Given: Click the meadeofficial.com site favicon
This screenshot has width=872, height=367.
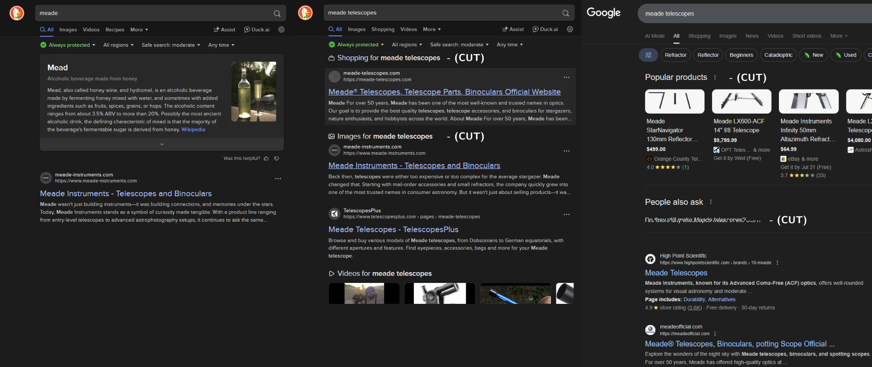Looking at the screenshot, I should 650,330.
